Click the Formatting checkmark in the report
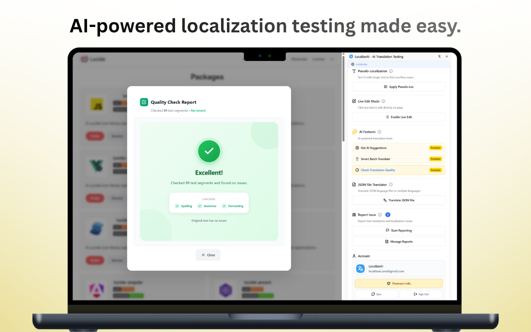Image resolution: width=531 pixels, height=332 pixels. 224,206
